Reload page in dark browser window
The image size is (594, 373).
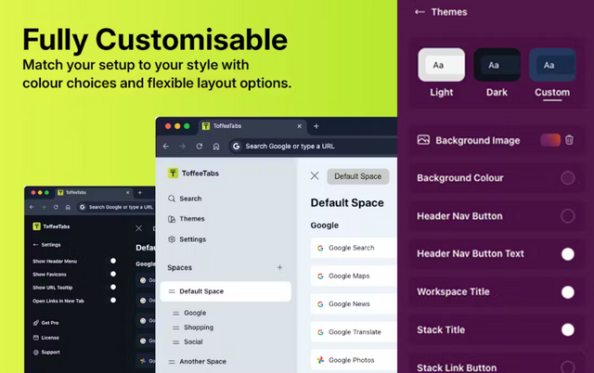coord(56,207)
